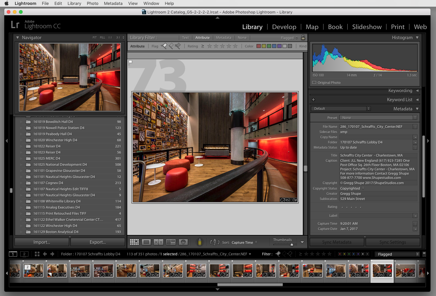Click the filter lock padlock icon

point(303,37)
